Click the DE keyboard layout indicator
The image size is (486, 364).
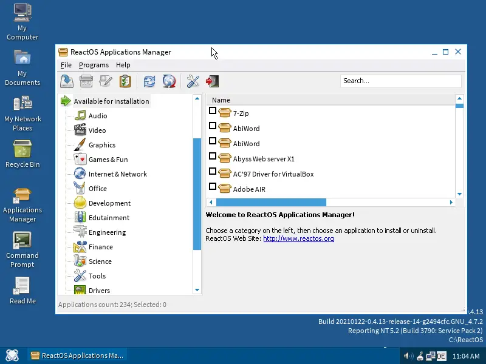coord(441,356)
